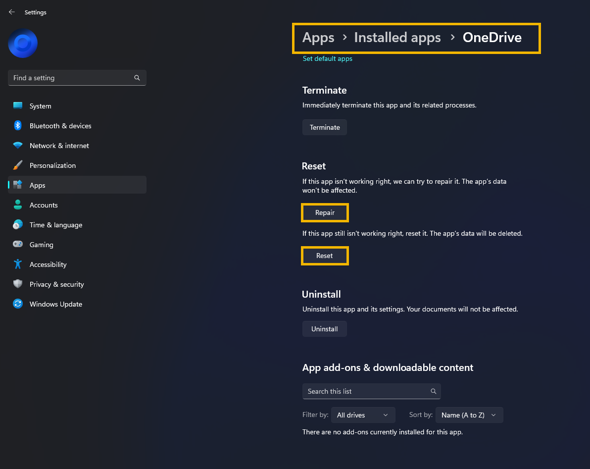
Task: Open the Set default apps link
Action: tap(327, 58)
